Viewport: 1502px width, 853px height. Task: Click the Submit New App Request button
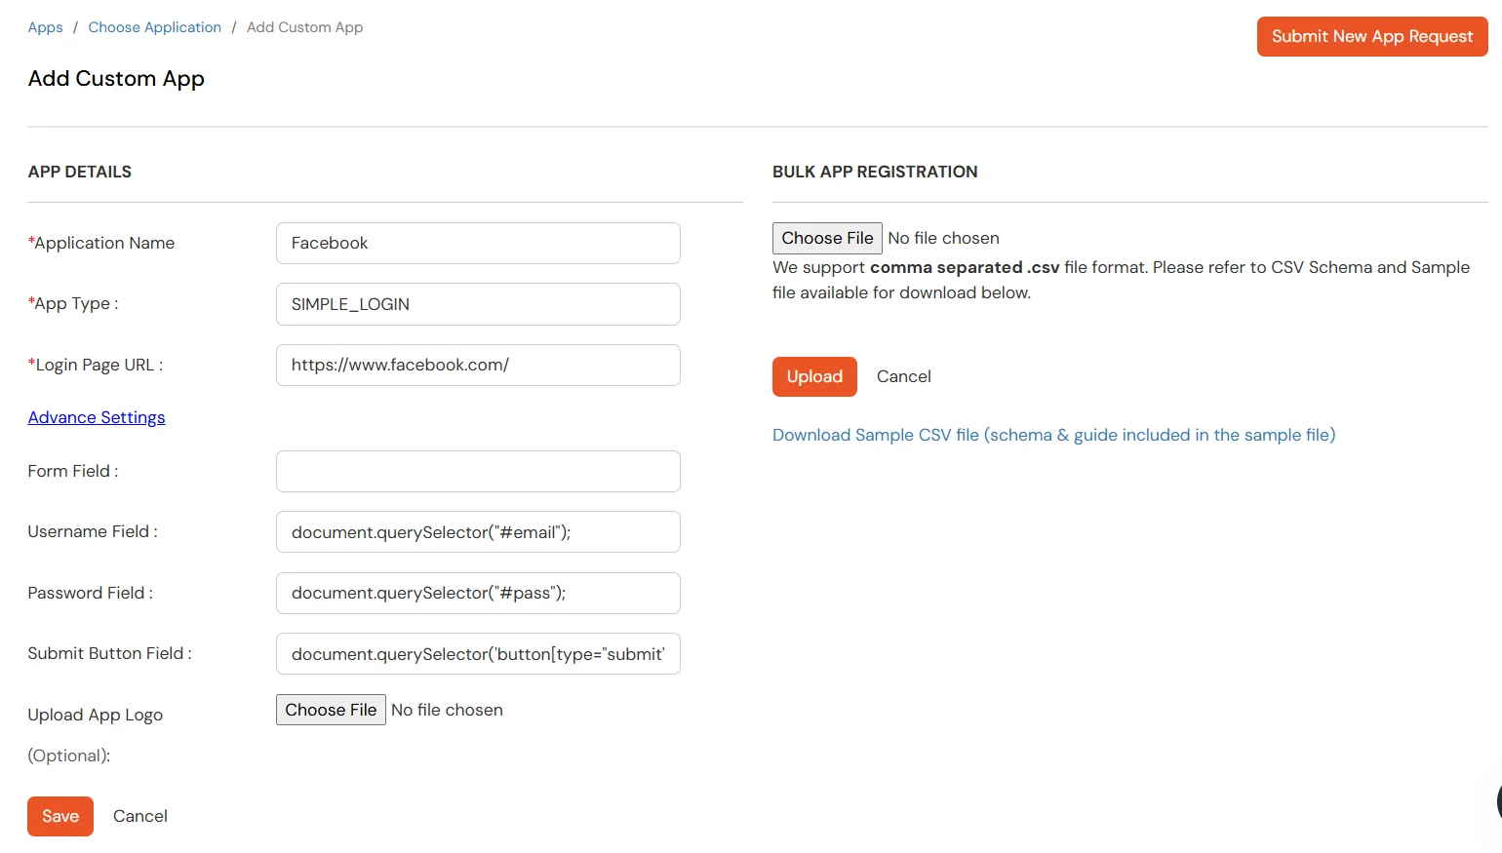click(1372, 37)
